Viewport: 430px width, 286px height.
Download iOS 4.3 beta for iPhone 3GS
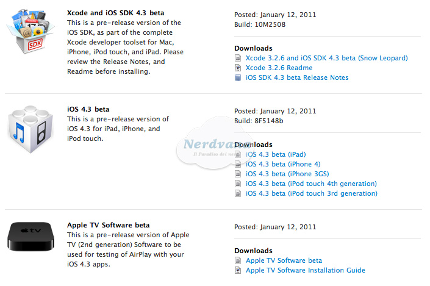pyautogui.click(x=287, y=174)
